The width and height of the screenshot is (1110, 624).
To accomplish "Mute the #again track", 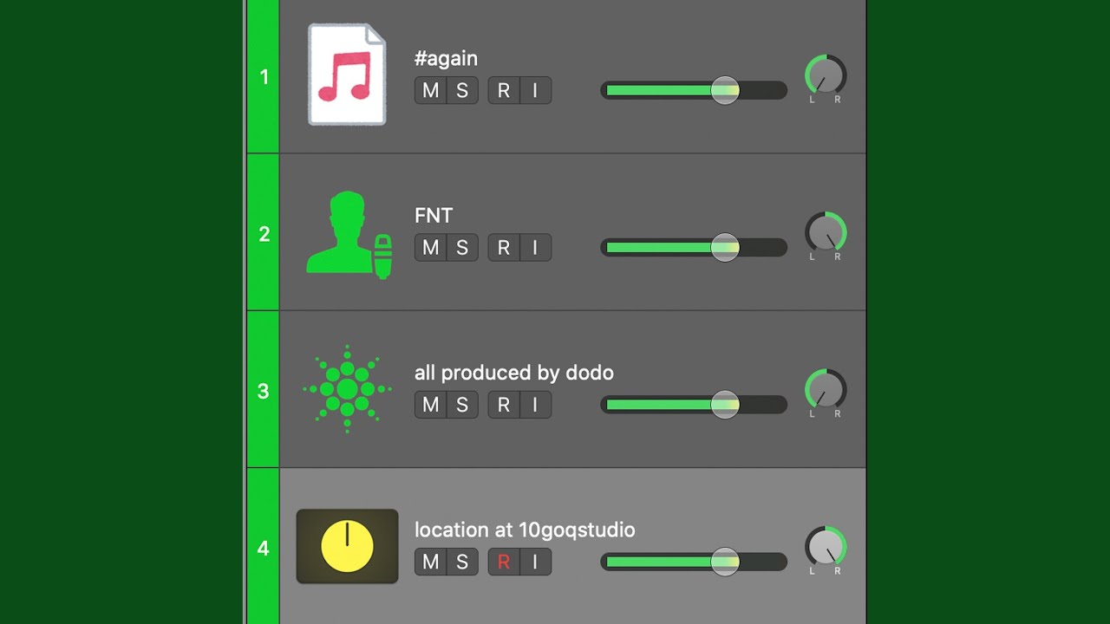I will (430, 90).
